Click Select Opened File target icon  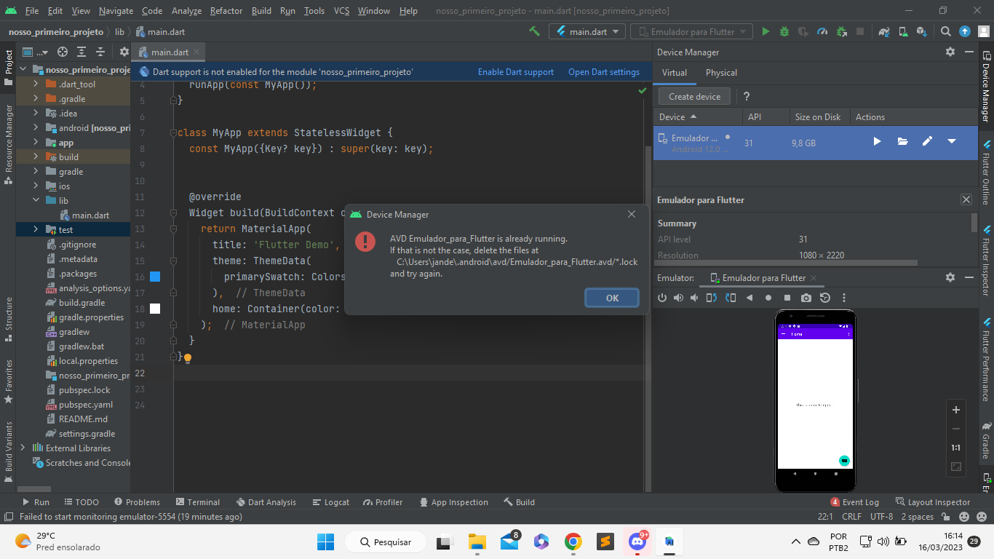point(63,52)
